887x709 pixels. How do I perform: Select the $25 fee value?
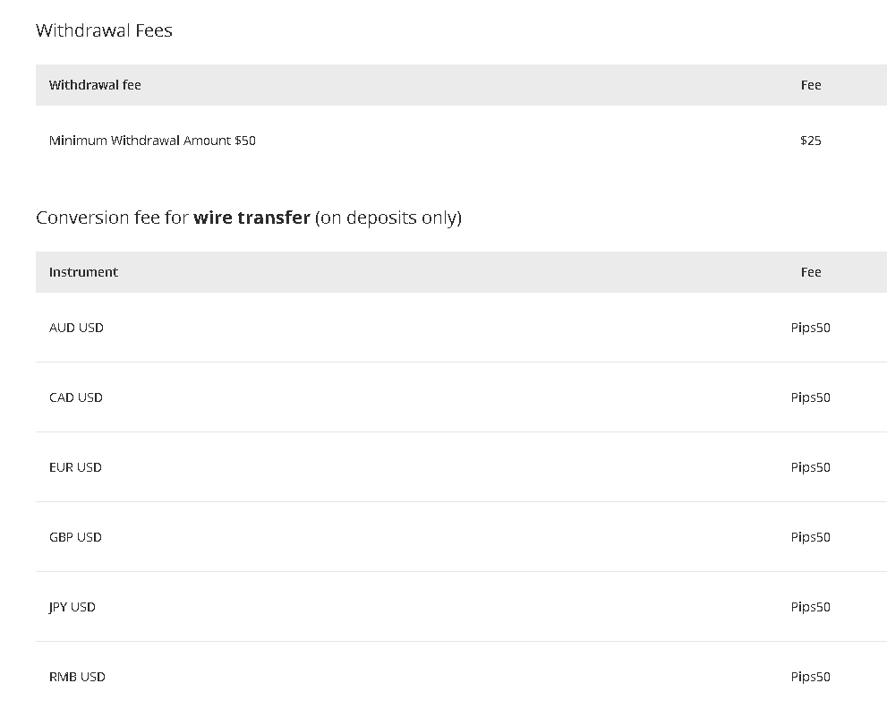pyautogui.click(x=811, y=141)
